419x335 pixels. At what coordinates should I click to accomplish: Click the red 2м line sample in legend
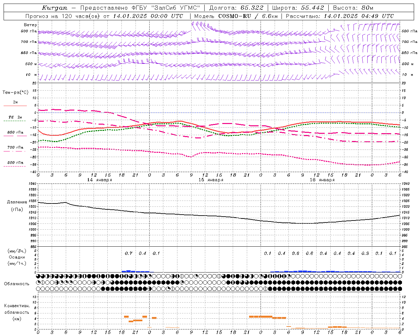15,106
